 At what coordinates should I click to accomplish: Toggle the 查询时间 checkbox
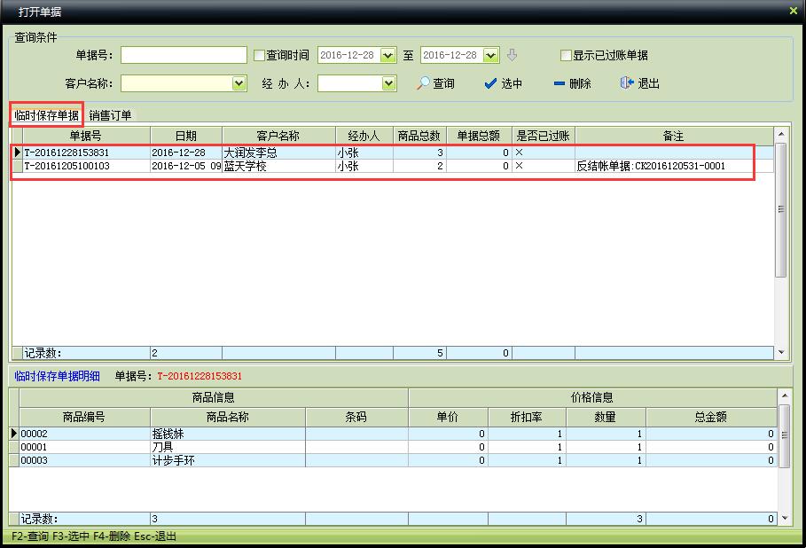259,55
